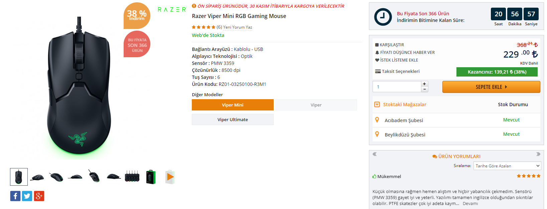Viewport: 547px width, 209px height.
Task: Open the Yeni Yorum Yaz link
Action: 238,27
